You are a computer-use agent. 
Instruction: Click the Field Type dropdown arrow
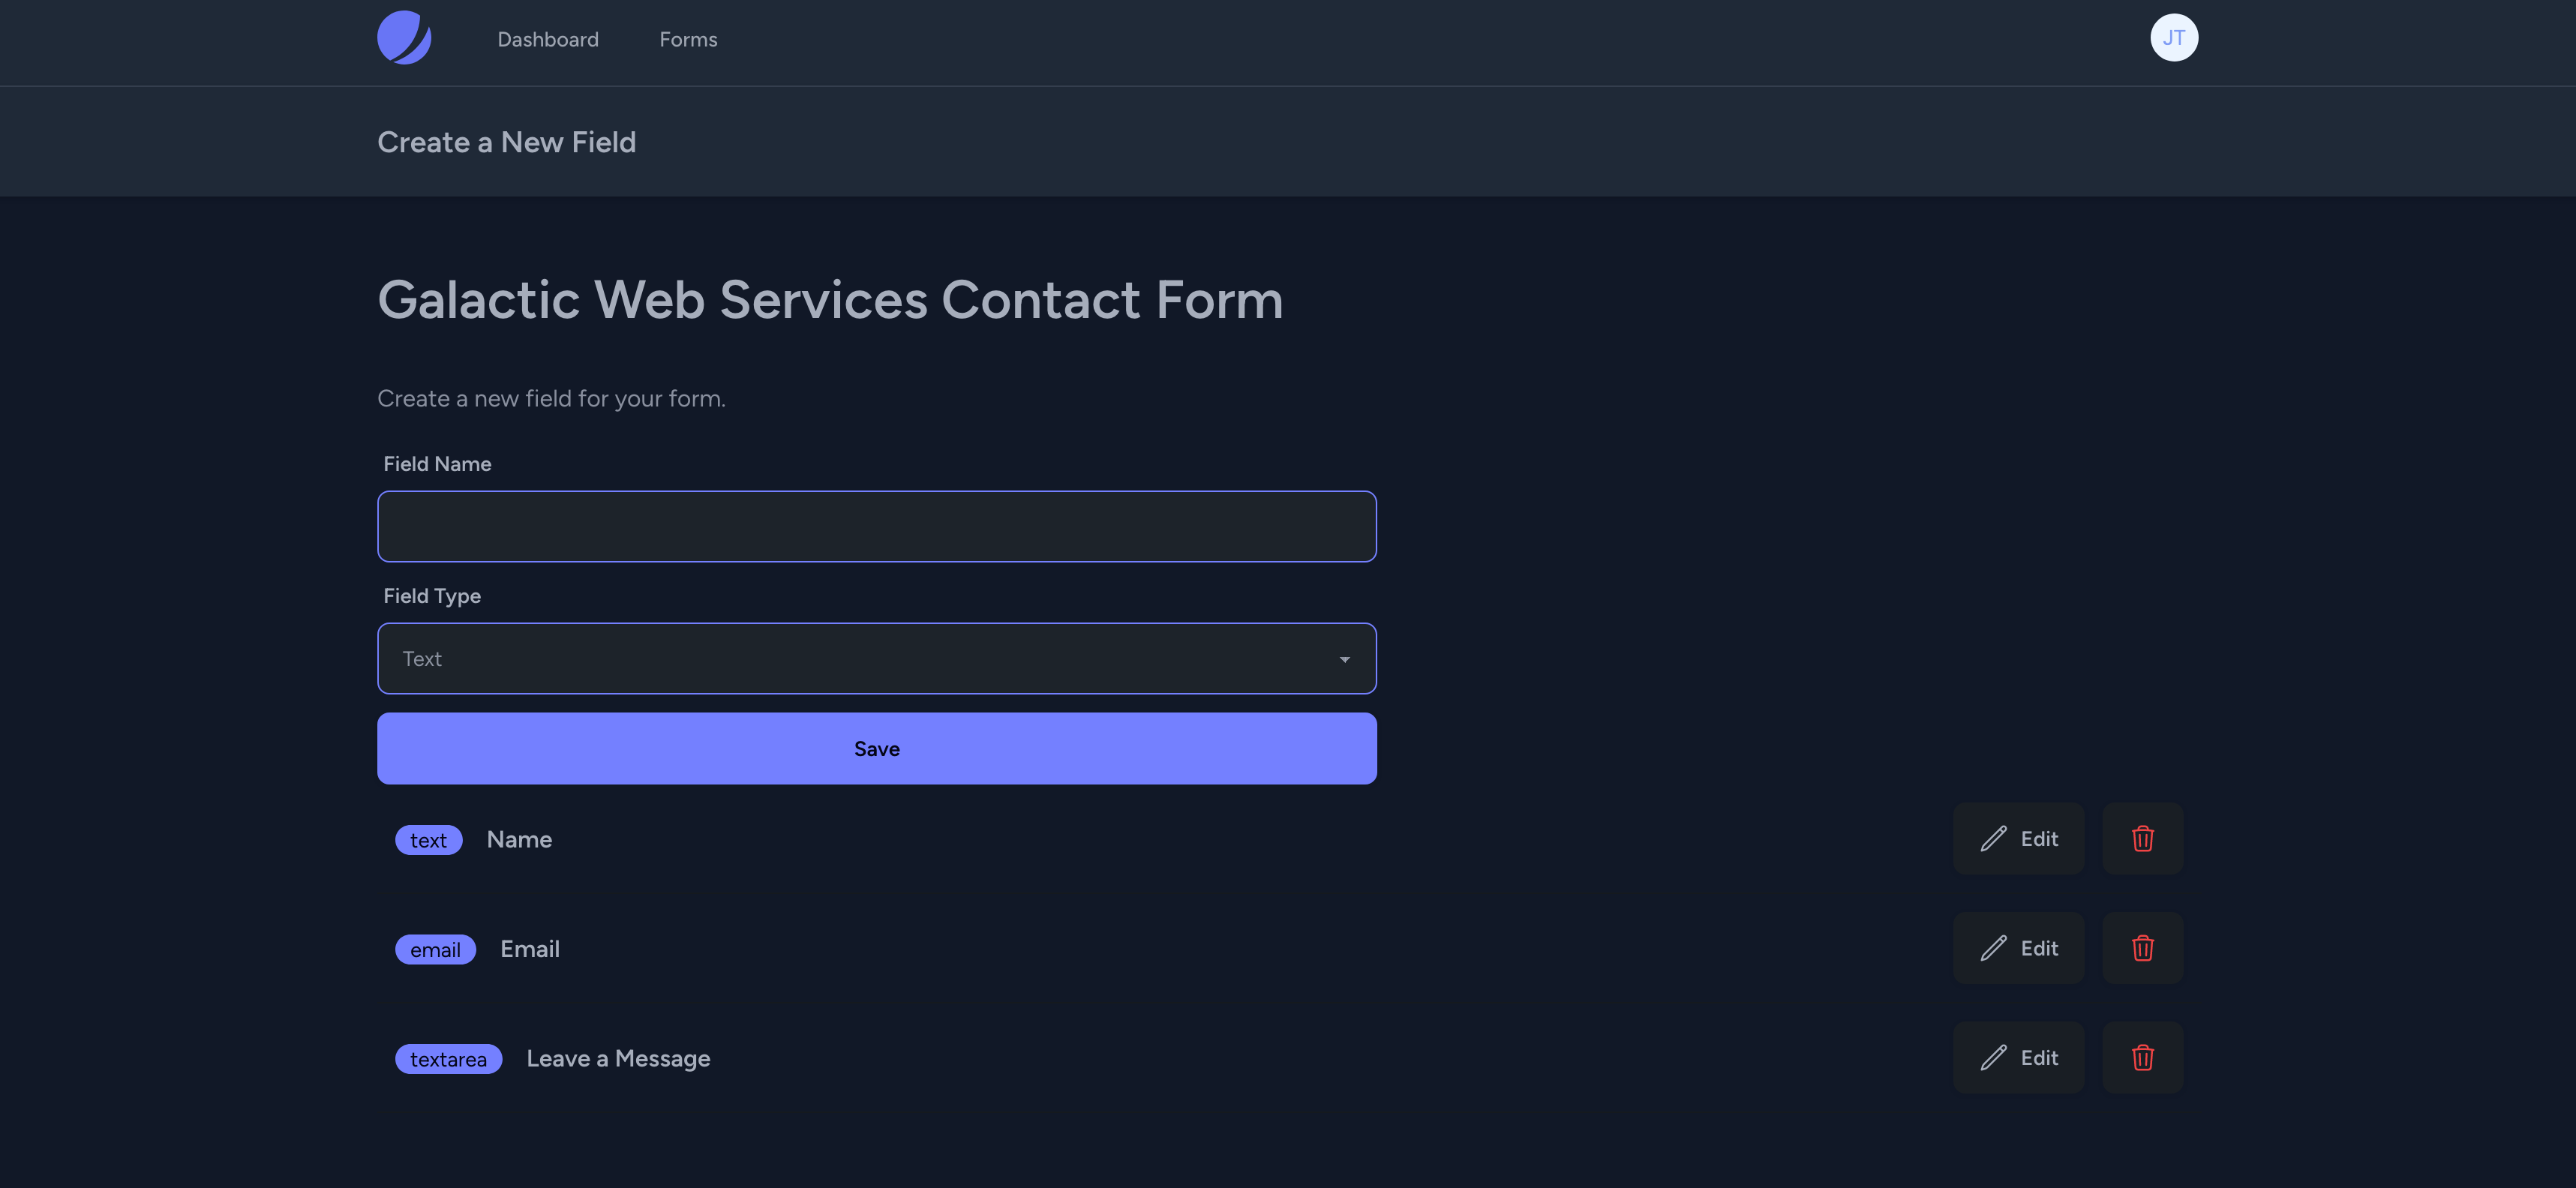coord(1344,659)
